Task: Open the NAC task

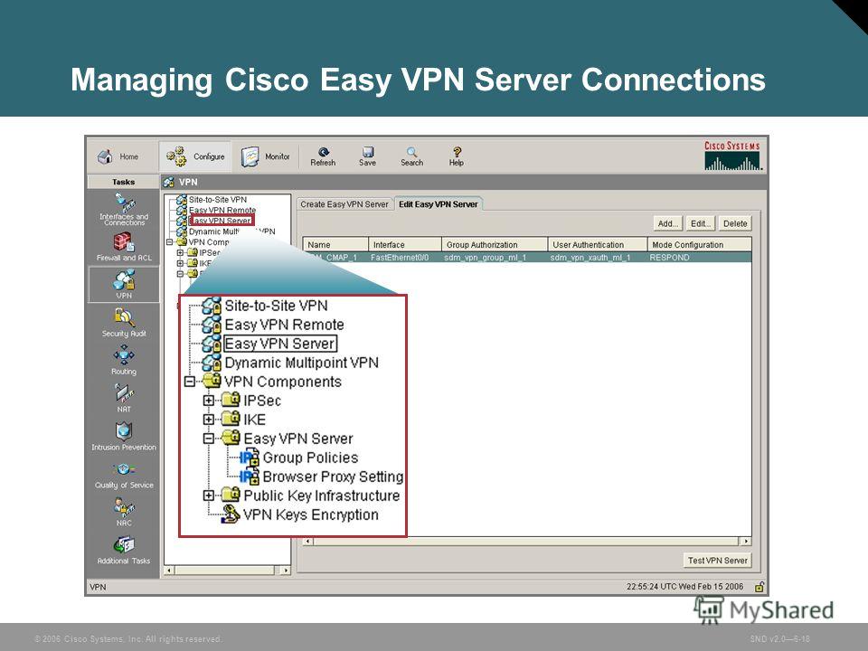Action: pos(124,512)
